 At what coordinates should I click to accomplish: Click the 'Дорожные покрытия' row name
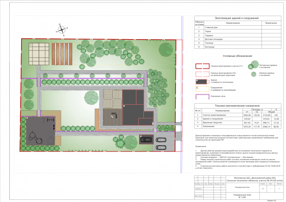[212, 122]
